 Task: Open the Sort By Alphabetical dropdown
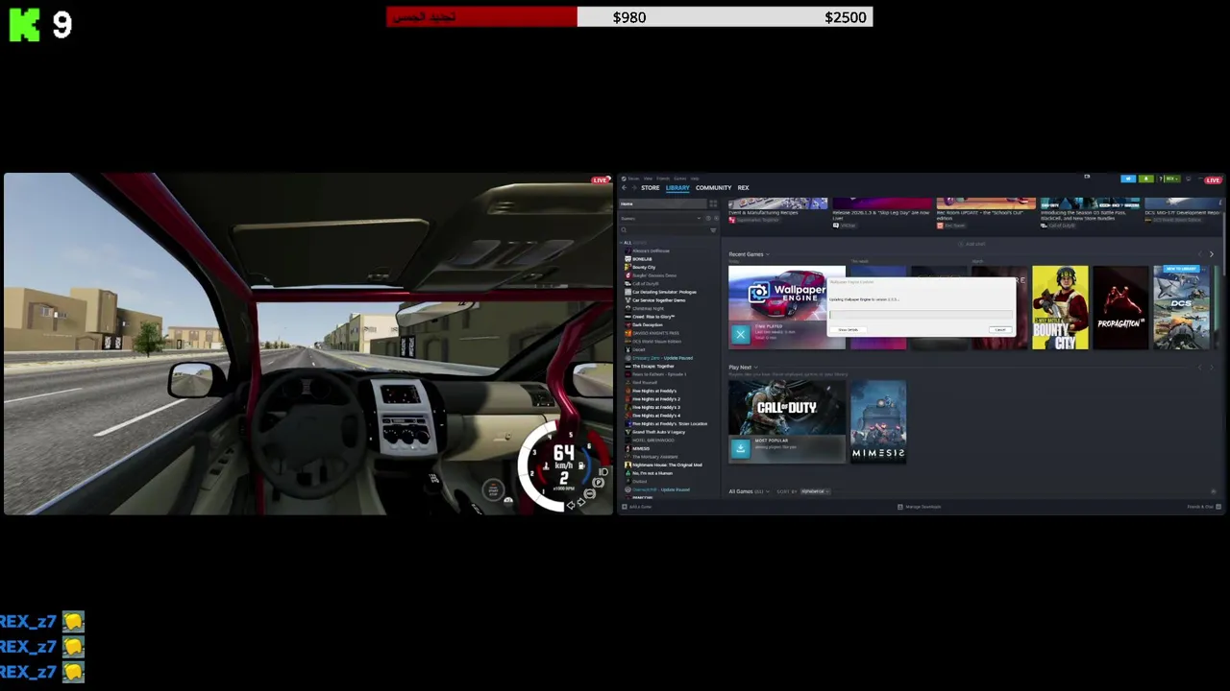815,491
